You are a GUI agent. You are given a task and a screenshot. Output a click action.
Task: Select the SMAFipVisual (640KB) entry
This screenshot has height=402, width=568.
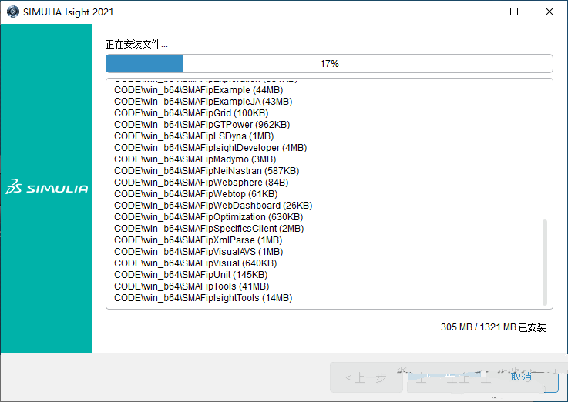195,263
